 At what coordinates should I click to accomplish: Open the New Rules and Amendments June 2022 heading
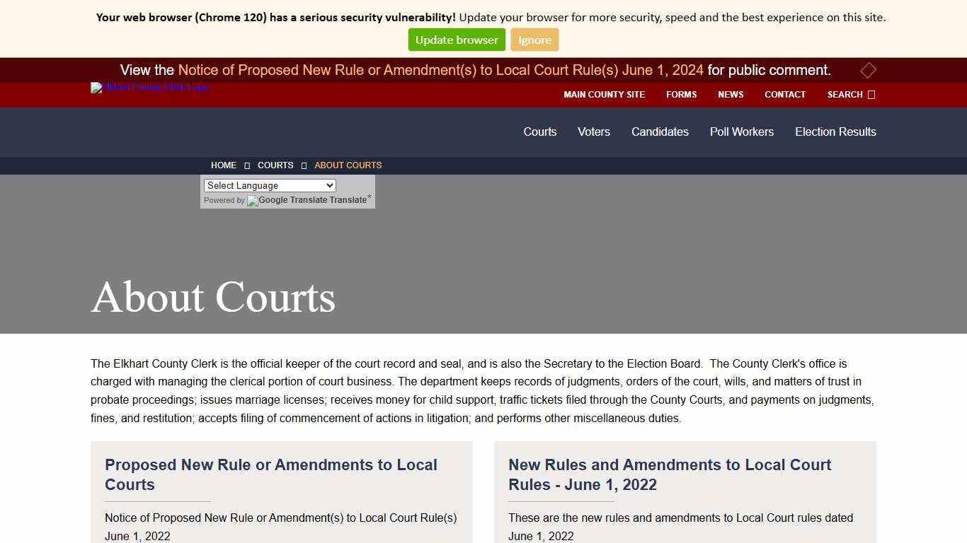(670, 474)
